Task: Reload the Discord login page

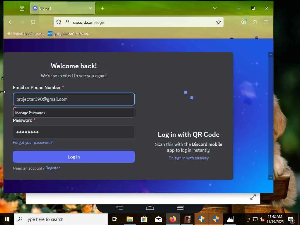Action: pos(33,22)
